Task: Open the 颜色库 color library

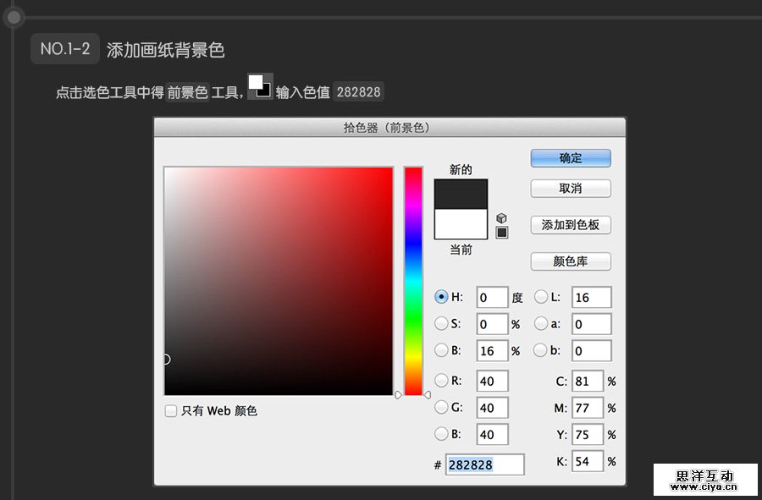Action: [x=570, y=261]
